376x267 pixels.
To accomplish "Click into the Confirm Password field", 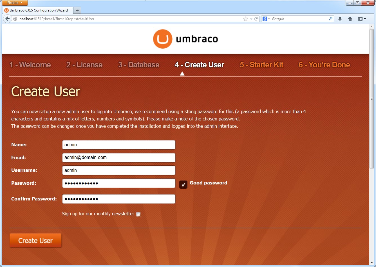I will point(119,199).
